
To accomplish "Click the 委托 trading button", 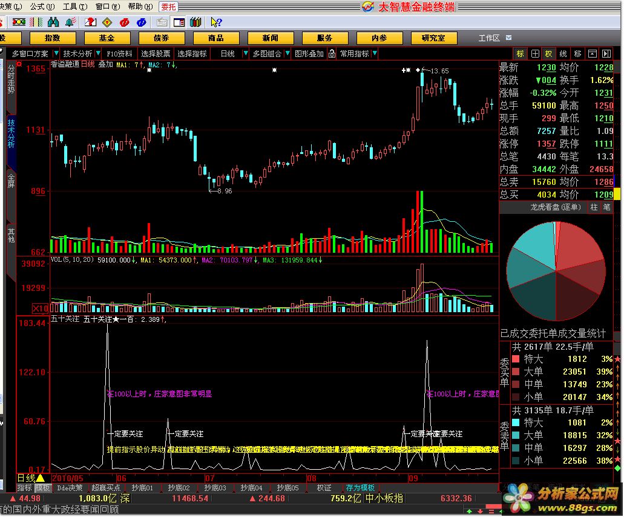I will [x=168, y=7].
